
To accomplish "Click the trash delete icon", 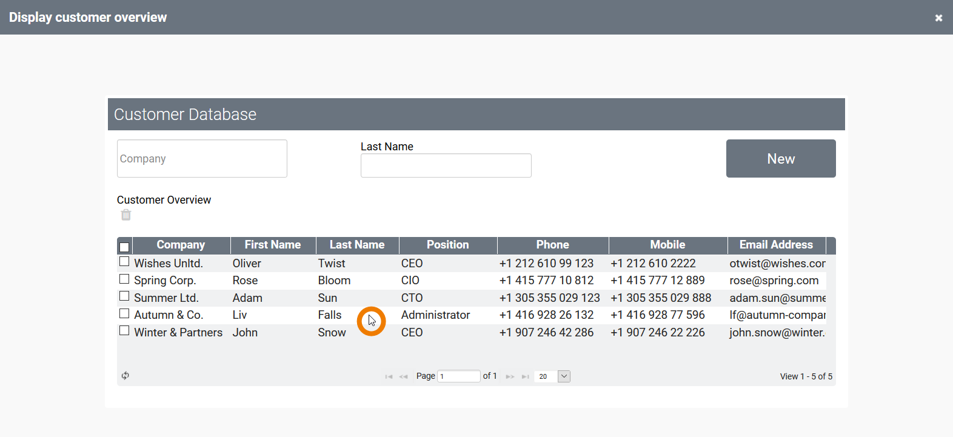I will coord(126,215).
